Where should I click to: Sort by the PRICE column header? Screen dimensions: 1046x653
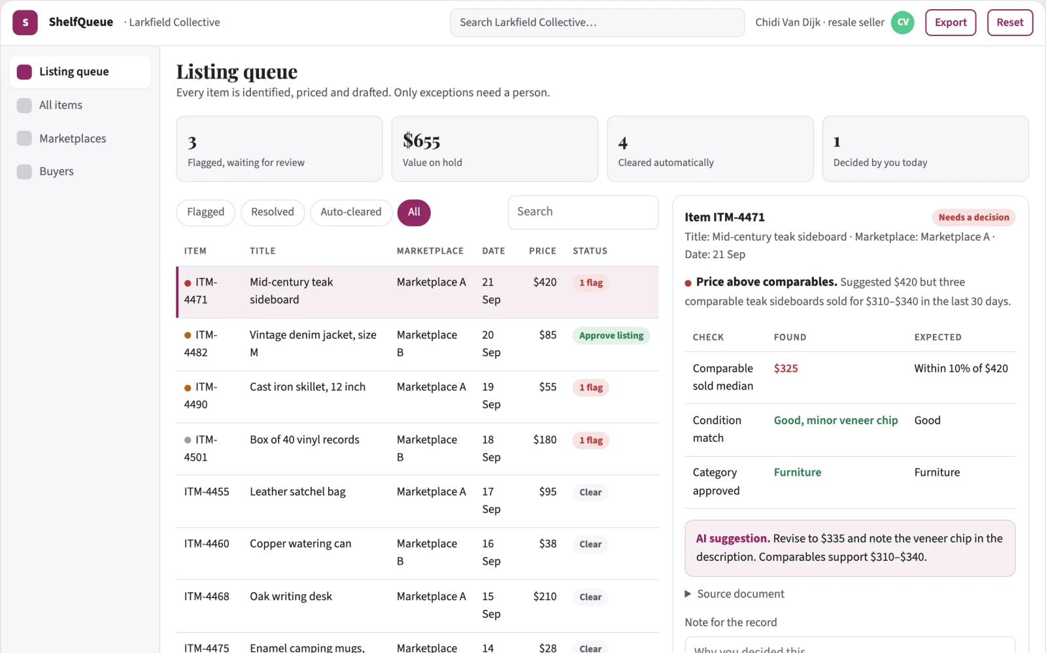(x=543, y=251)
